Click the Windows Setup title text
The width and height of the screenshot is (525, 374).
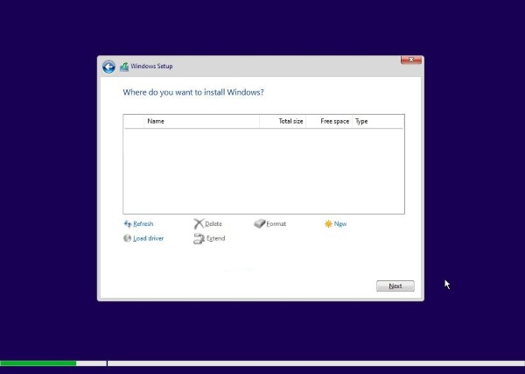(151, 66)
